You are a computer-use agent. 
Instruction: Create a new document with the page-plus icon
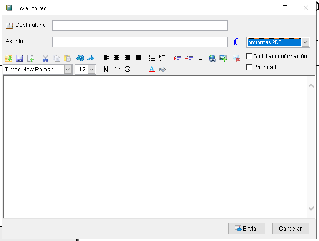[30, 58]
